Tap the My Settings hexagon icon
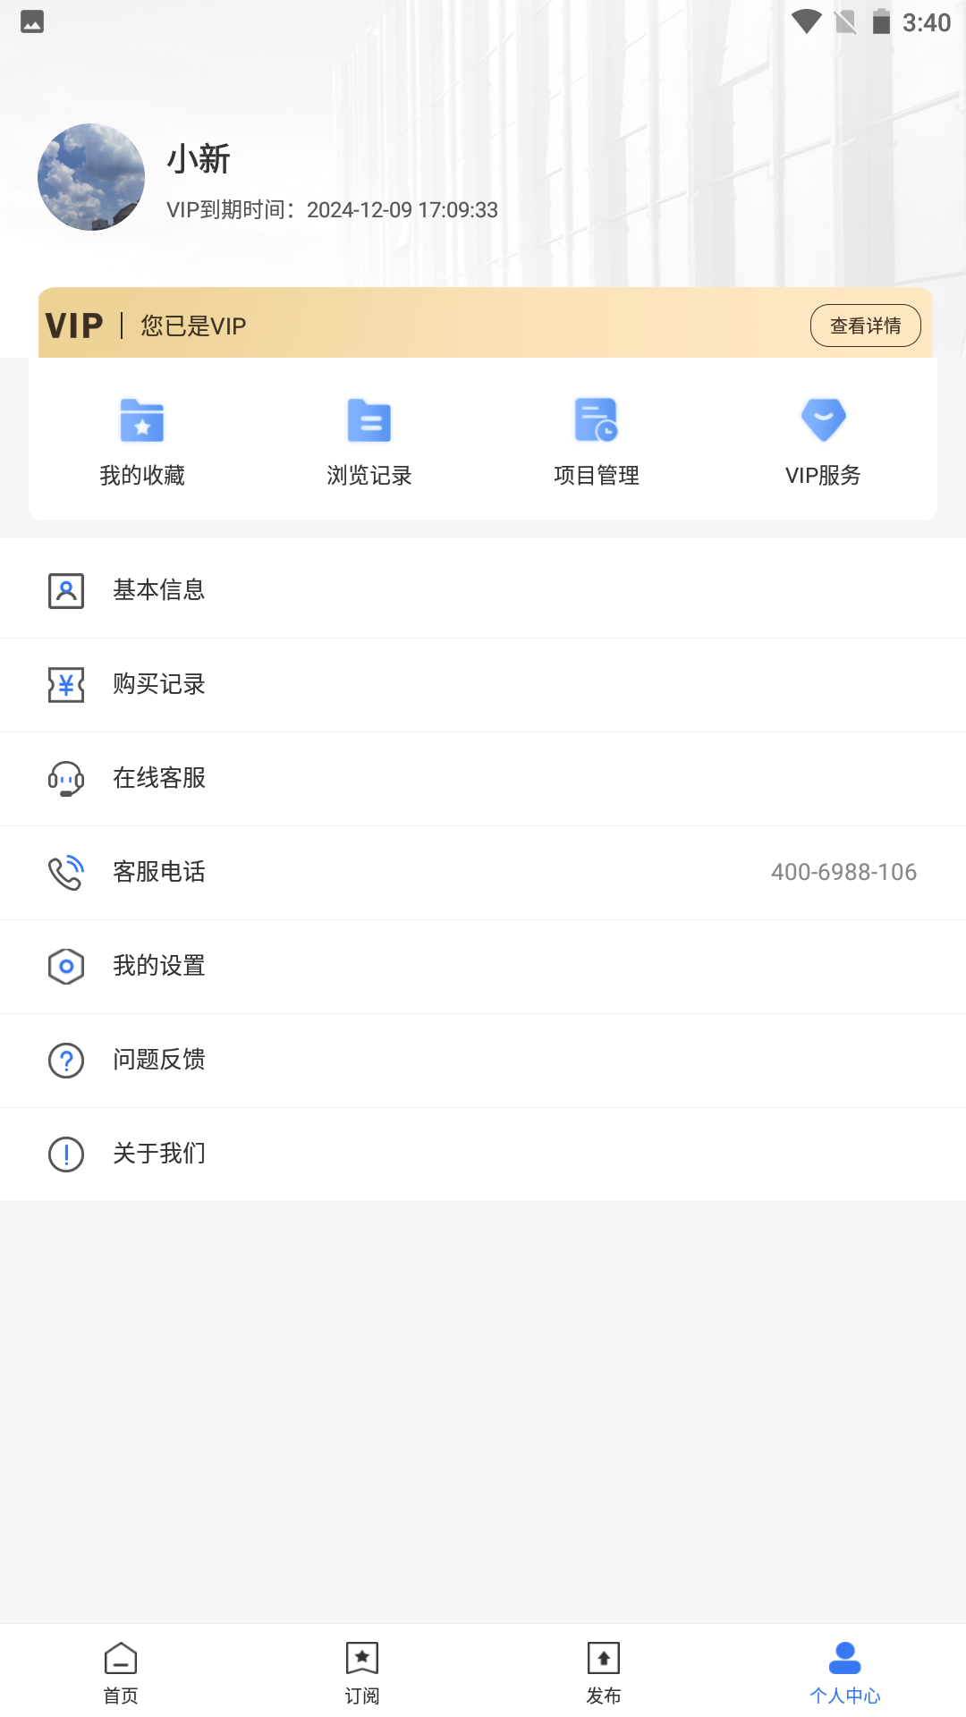 [66, 967]
